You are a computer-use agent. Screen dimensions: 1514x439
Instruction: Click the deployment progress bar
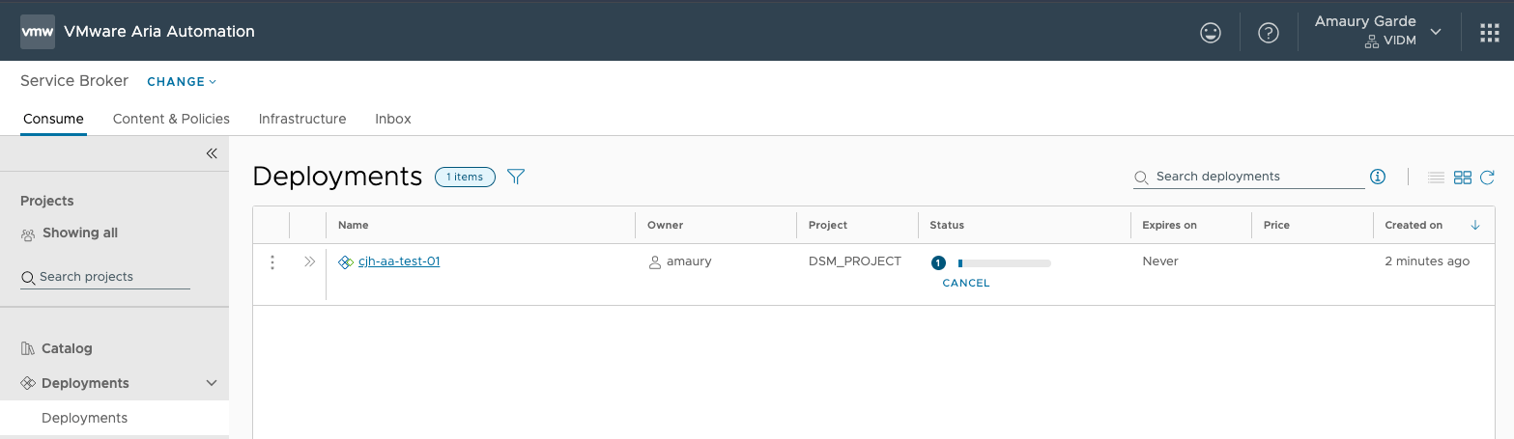1004,262
